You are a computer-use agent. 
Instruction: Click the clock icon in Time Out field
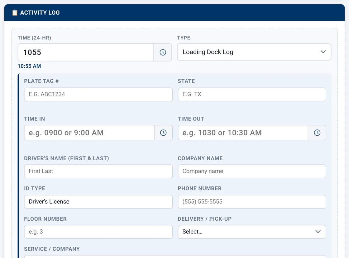click(x=317, y=133)
